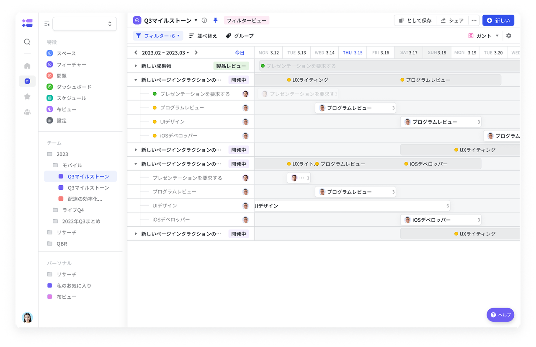Open the フィルター·6 filter dropdown
Viewport: 536px width, 347px height.
tap(158, 36)
